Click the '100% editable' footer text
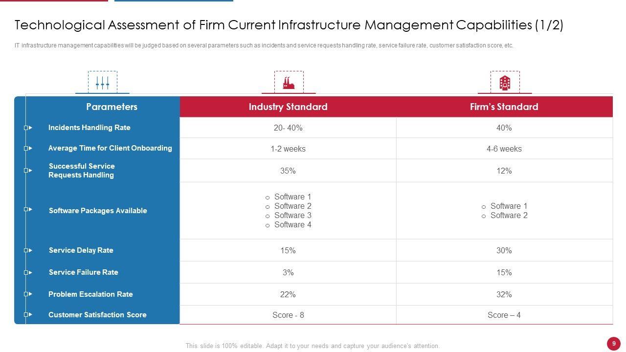Screen dimensions: 626x352 tap(313, 346)
